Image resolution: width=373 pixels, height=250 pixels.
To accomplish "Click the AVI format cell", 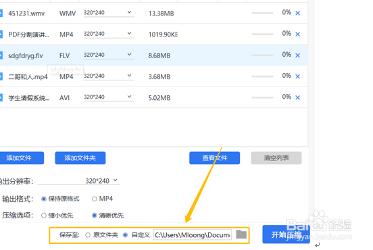I will [64, 98].
